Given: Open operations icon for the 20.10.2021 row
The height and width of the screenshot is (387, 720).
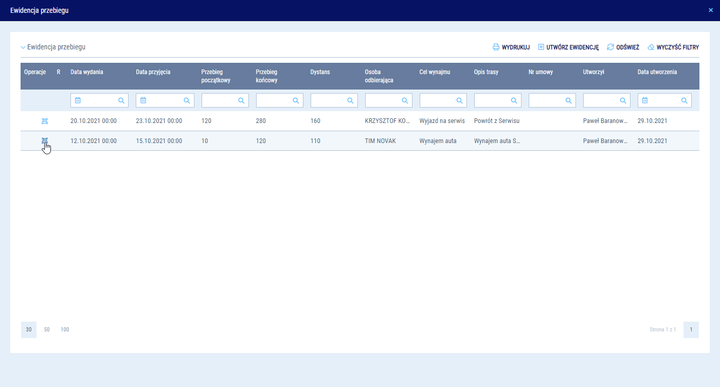Looking at the screenshot, I should click(45, 121).
